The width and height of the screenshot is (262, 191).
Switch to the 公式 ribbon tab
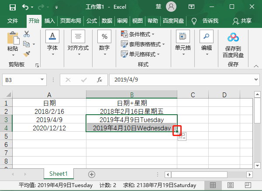91,20
